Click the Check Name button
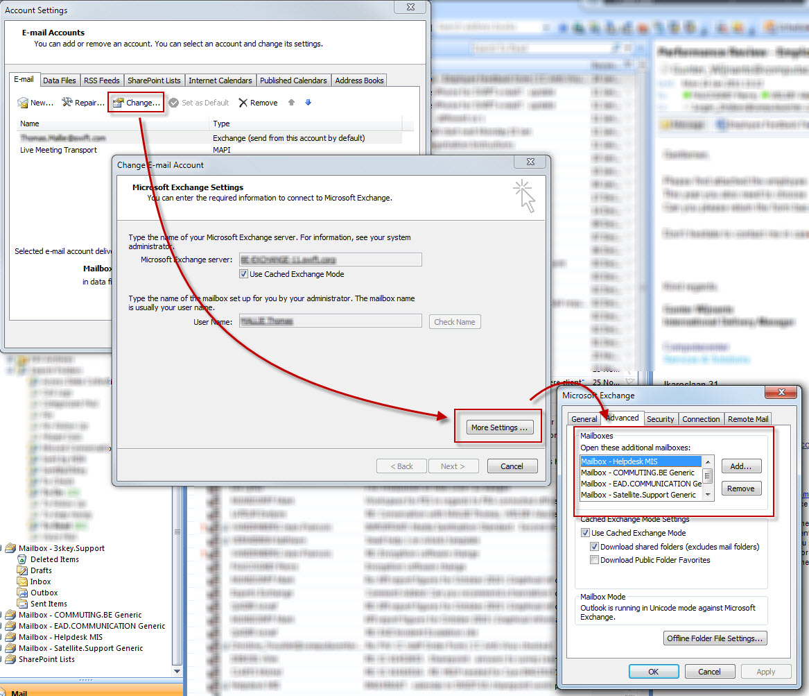 [x=455, y=322]
